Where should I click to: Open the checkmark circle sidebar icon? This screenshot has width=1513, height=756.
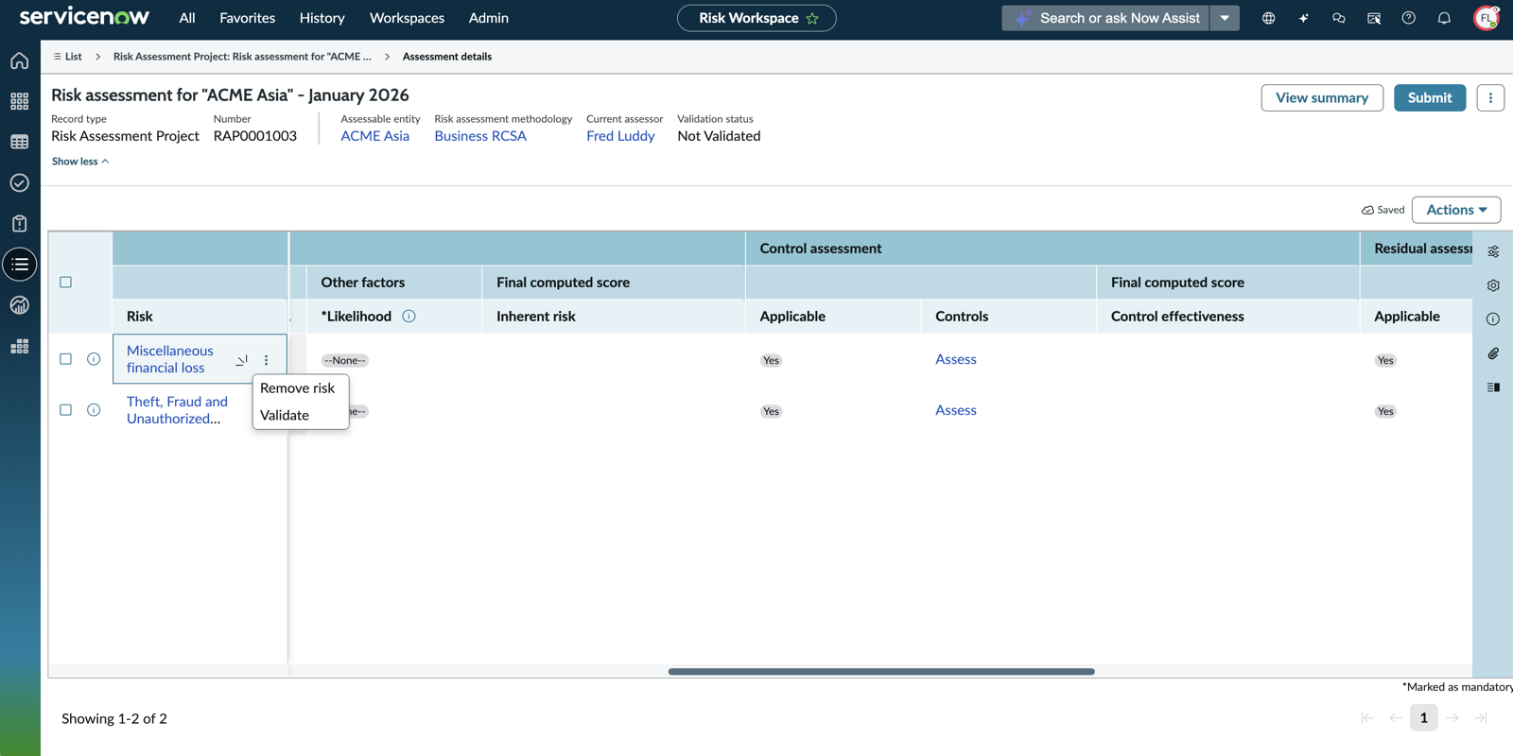click(x=20, y=182)
